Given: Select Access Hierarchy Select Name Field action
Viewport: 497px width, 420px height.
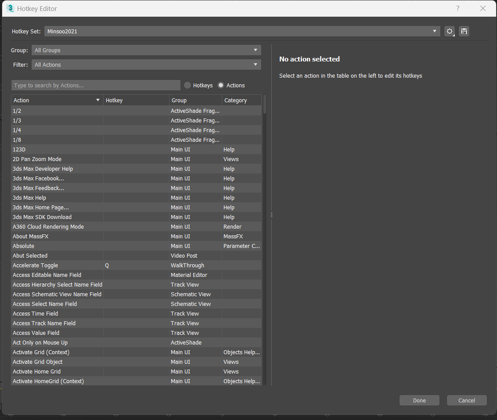Looking at the screenshot, I should 136,285.
